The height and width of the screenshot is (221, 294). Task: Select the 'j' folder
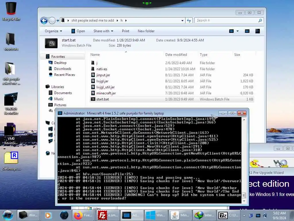tap(172, 63)
